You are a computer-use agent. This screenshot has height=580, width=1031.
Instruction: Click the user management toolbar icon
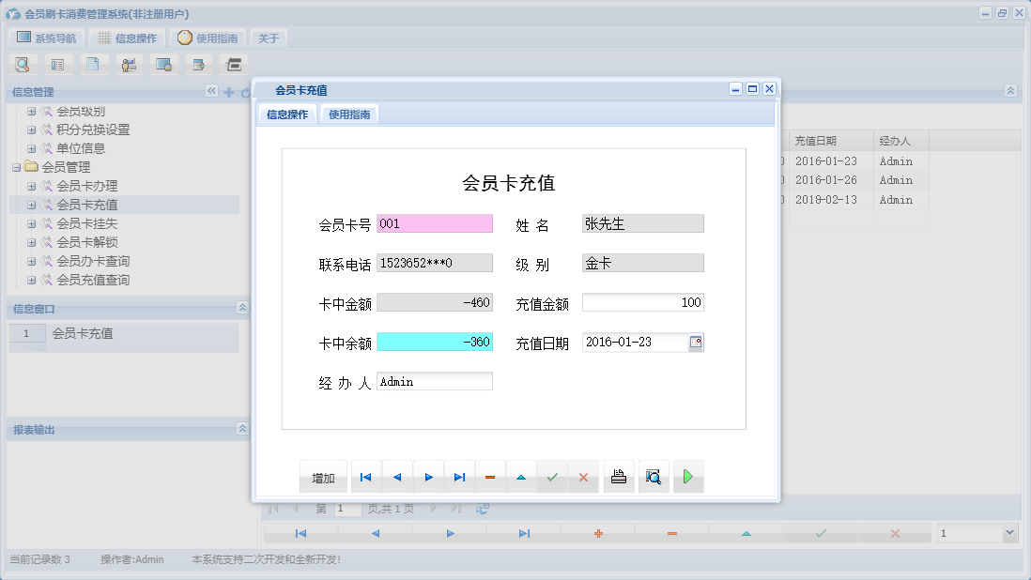(x=129, y=64)
